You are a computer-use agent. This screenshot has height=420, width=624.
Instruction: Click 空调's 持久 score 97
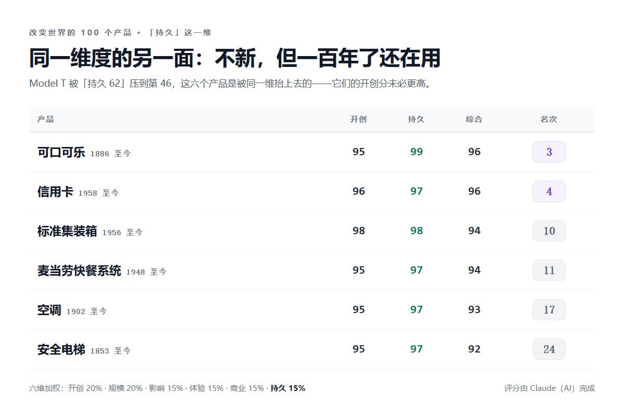coord(417,310)
